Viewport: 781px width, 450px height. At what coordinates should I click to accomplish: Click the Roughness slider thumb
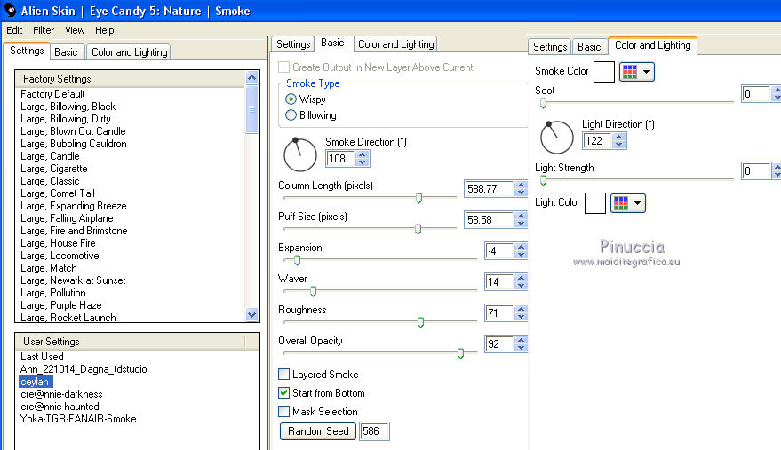tap(421, 322)
